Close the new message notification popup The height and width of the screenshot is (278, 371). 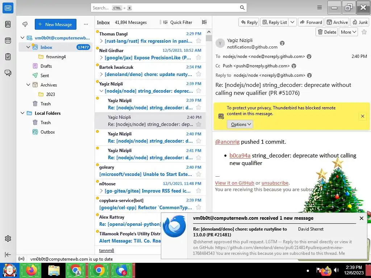click(x=361, y=218)
